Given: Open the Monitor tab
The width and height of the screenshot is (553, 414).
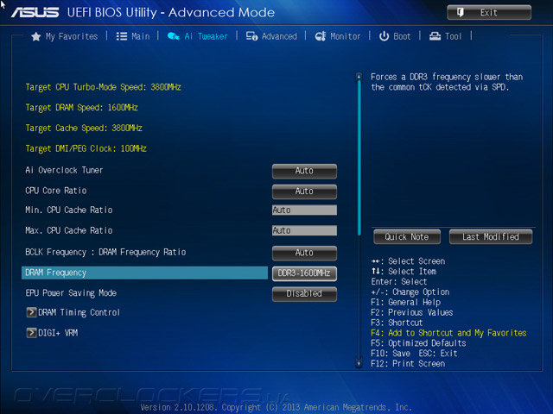Looking at the screenshot, I should (338, 36).
